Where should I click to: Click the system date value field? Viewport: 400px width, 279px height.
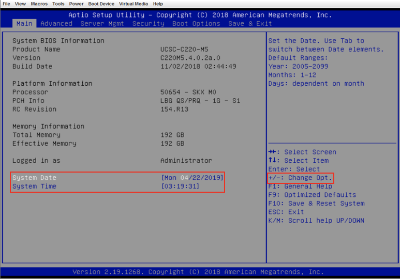pyautogui.click(x=192, y=178)
